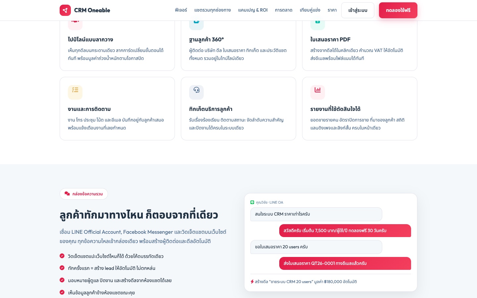Screen dimensions: 477x298
Task: Click the heading ลูกค้าทักมาทางไหน ก็ตอบจากที่เดียว
Action: (x=139, y=215)
